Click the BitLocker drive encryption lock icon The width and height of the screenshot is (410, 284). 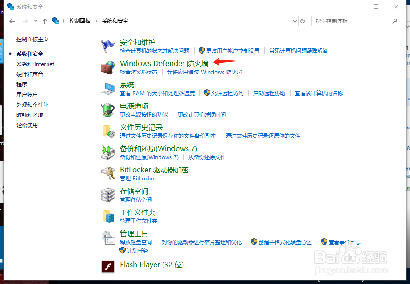pyautogui.click(x=108, y=174)
